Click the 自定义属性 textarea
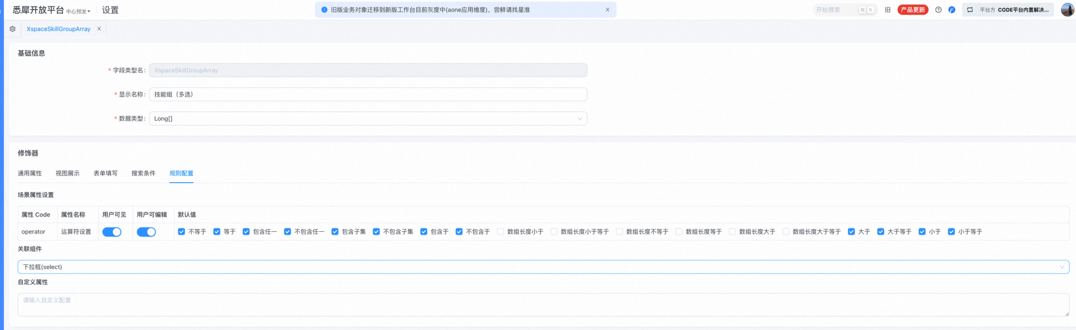Image resolution: width=1076 pixels, height=330 pixels. (x=543, y=305)
